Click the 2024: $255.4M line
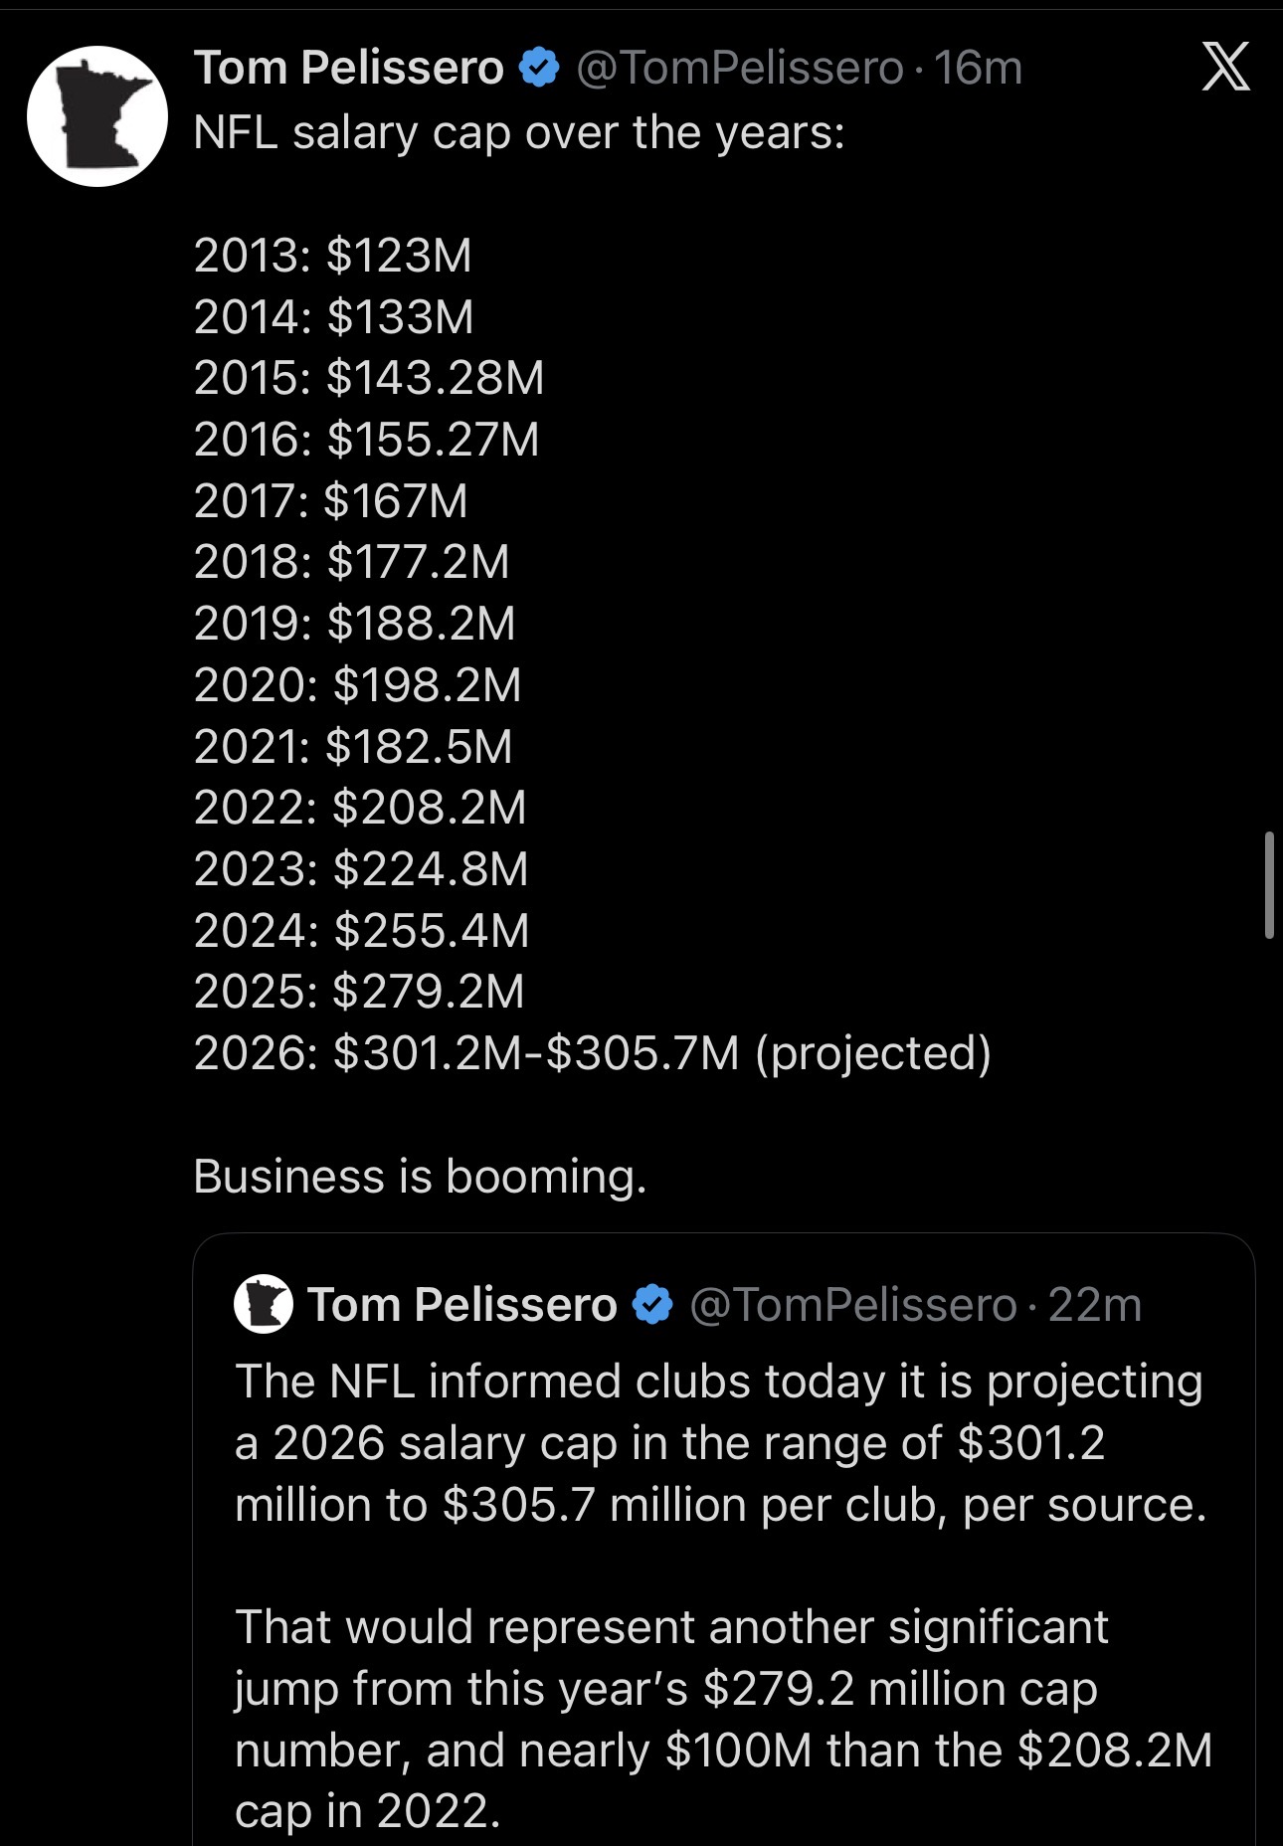This screenshot has height=1846, width=1283. [361, 930]
